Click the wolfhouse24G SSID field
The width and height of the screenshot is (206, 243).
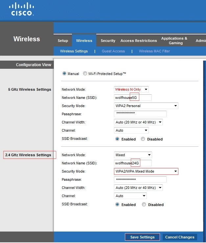pos(133,163)
